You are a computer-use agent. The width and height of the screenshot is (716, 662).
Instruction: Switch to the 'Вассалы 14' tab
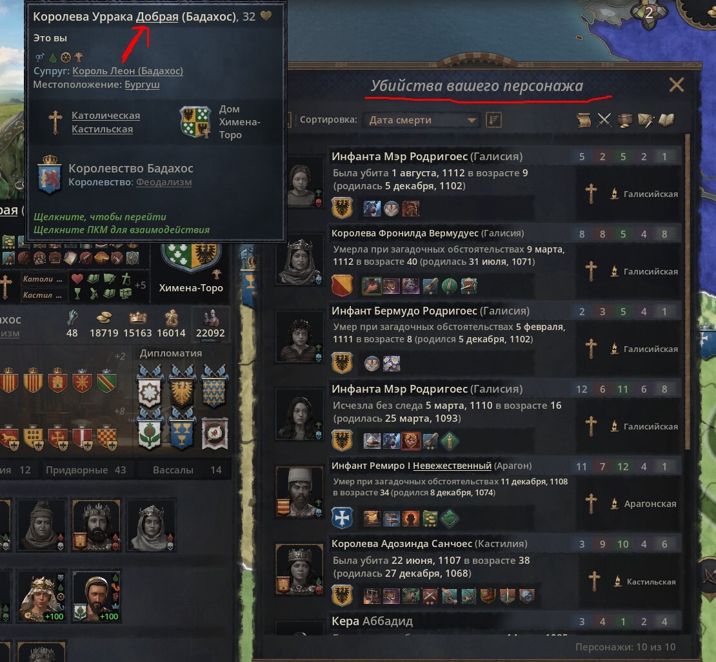[187, 470]
